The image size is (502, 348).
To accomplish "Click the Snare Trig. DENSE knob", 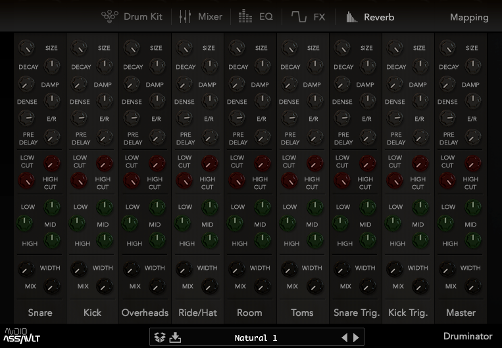I will point(368,101).
